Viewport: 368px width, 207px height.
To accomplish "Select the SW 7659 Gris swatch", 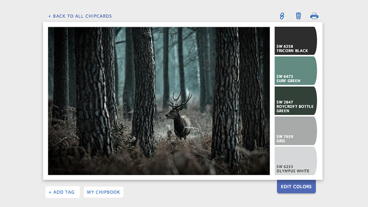I will pyautogui.click(x=296, y=131).
